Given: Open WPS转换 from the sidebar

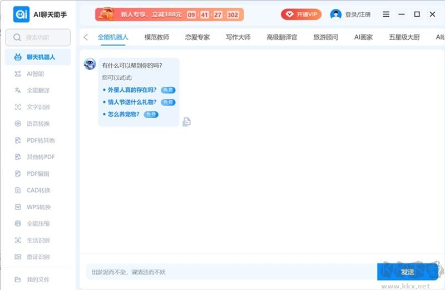Looking at the screenshot, I should click(x=38, y=207).
